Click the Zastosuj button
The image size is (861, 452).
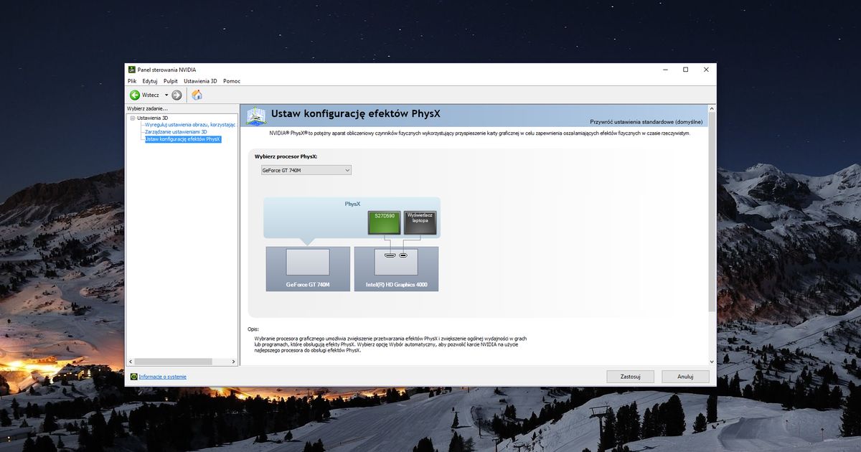coord(629,376)
